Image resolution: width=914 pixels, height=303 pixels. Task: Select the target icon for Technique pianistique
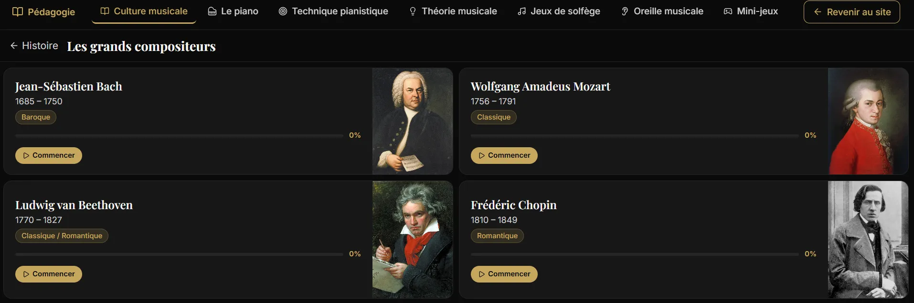[x=282, y=11]
